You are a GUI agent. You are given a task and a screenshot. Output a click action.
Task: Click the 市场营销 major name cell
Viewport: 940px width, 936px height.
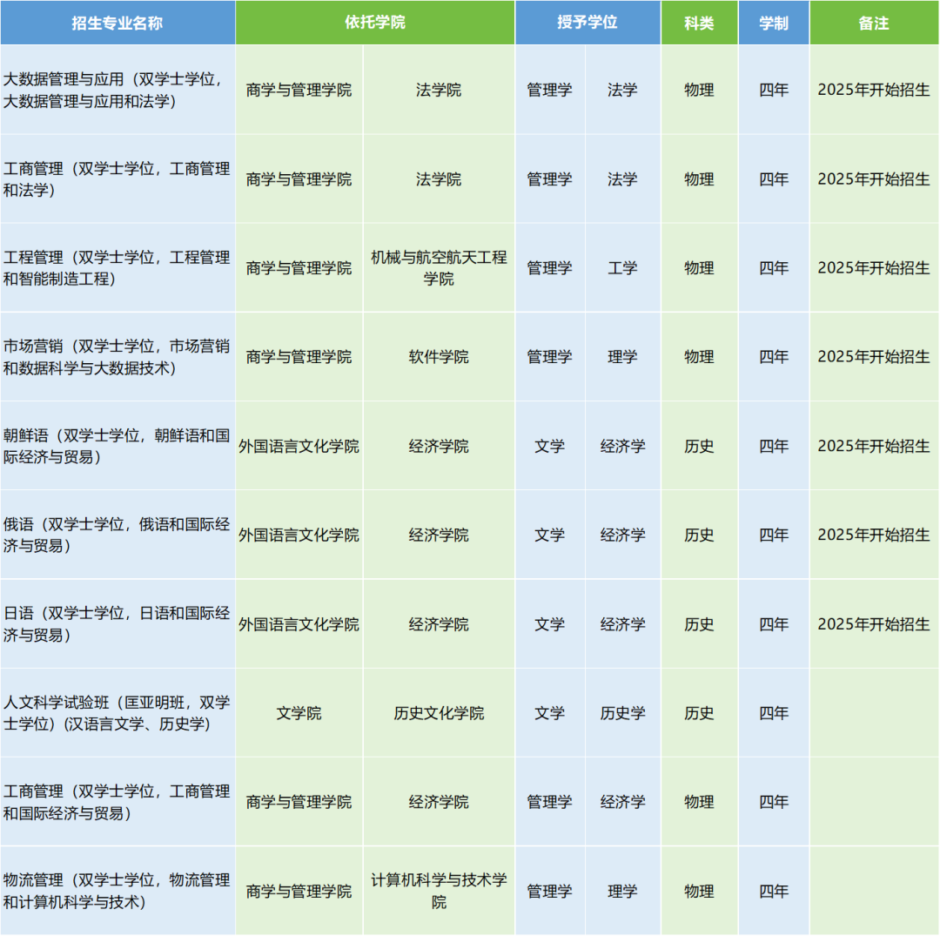(x=117, y=357)
